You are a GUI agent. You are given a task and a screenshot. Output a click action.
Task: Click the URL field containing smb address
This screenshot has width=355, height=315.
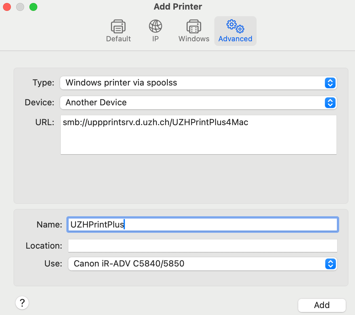click(198, 134)
